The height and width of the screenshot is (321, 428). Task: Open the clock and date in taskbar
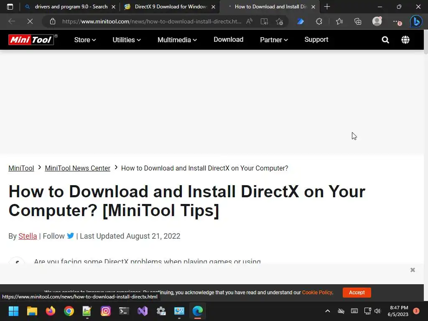click(x=398, y=311)
